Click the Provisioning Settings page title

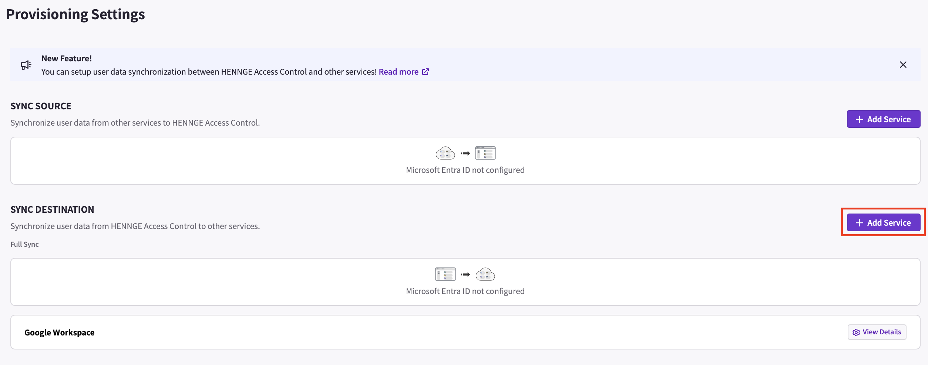pyautogui.click(x=75, y=14)
